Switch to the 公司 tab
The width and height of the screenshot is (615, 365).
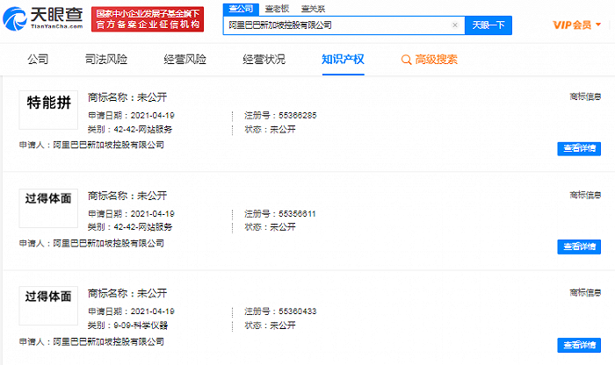[x=38, y=60]
